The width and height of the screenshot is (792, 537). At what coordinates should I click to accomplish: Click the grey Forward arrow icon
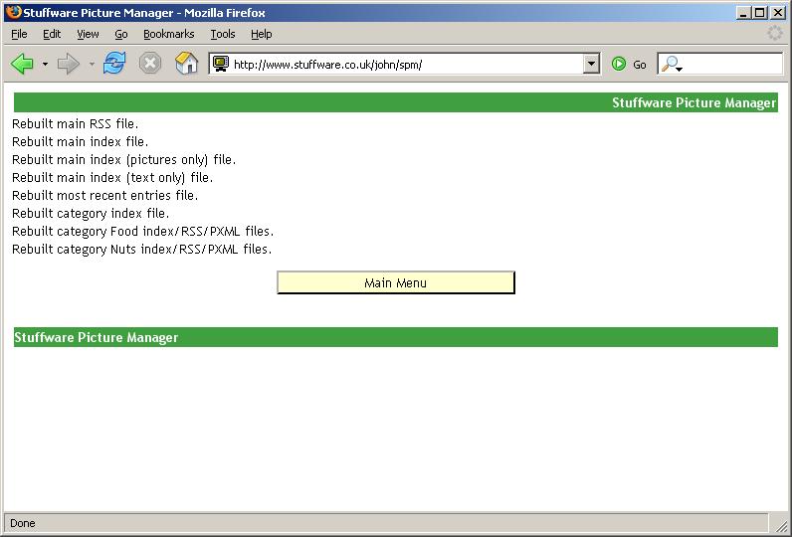tap(69, 64)
